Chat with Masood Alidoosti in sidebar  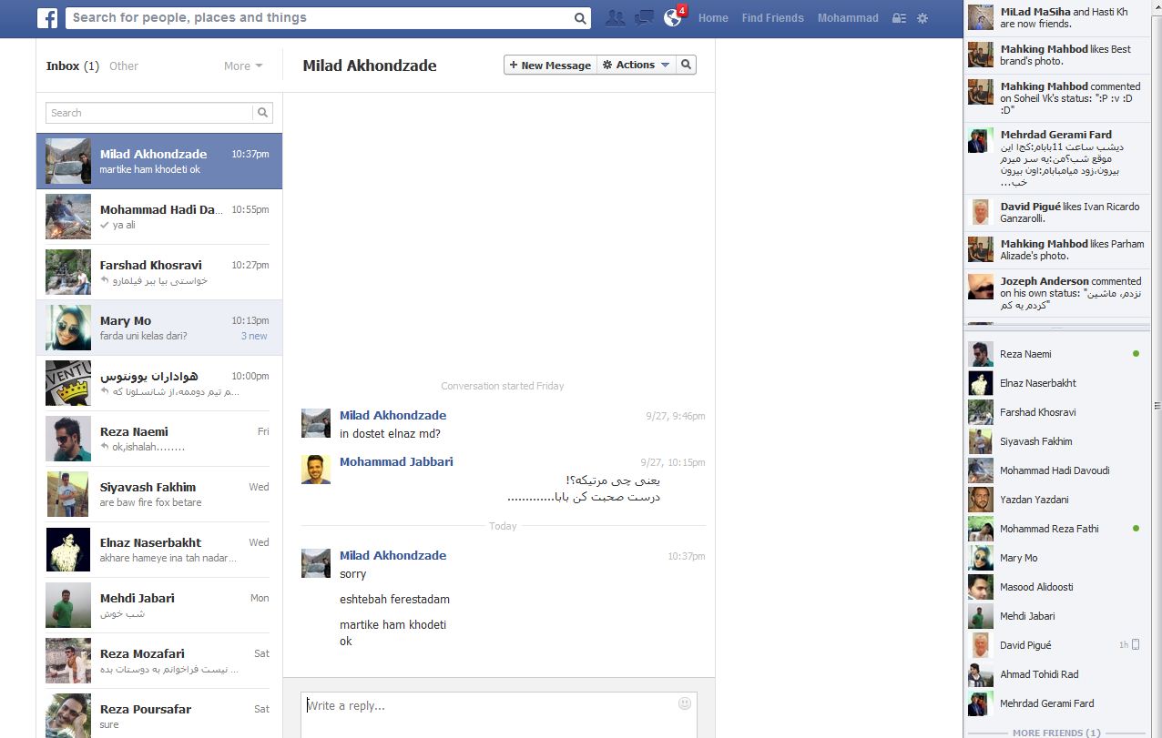(x=1056, y=587)
